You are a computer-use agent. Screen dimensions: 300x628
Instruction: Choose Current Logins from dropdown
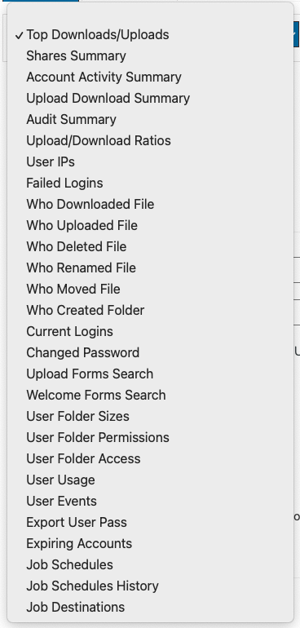pyautogui.click(x=150, y=332)
